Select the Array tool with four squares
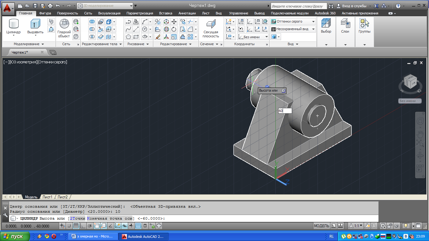 point(190,37)
